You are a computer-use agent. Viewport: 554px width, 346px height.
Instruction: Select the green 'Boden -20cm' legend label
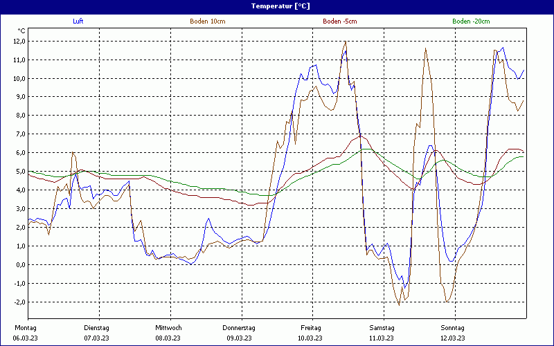click(x=472, y=21)
